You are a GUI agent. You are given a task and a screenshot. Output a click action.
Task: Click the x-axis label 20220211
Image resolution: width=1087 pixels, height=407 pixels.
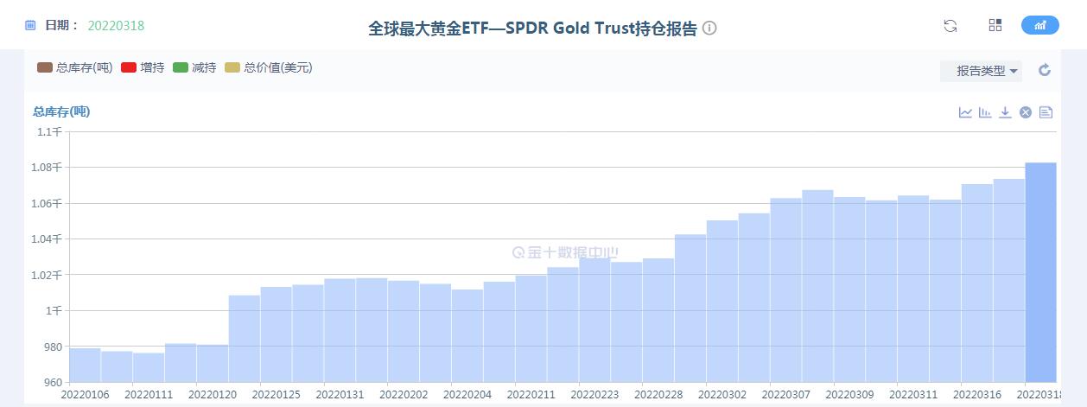coord(531,394)
